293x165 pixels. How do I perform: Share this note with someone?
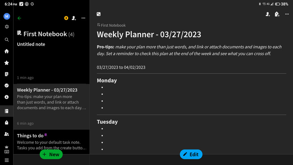pyautogui.click(x=268, y=14)
